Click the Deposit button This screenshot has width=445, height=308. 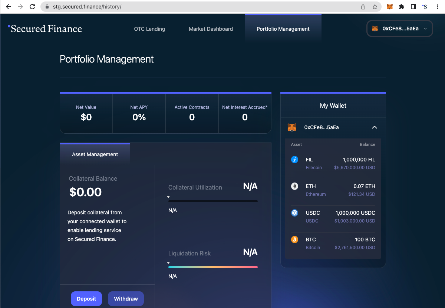(x=86, y=299)
